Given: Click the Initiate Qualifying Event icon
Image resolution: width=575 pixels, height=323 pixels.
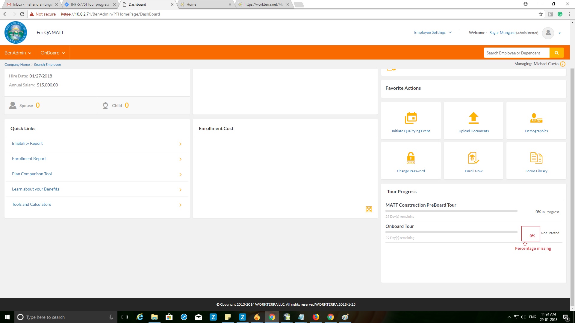Looking at the screenshot, I should 411,118.
